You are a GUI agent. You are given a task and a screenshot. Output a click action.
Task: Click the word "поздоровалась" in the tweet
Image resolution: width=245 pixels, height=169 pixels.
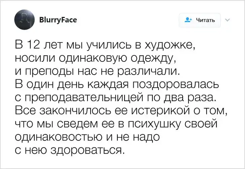click(x=172, y=84)
